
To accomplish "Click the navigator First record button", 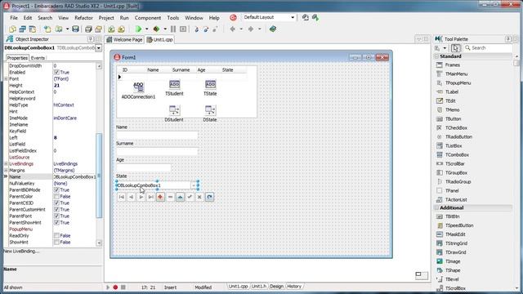I will tap(122, 197).
